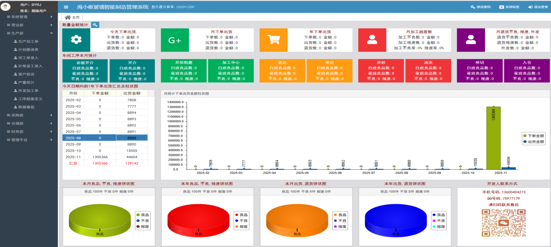The height and width of the screenshot is (247, 551).
Task: Expand the 财务部 sidebar menu
Action: point(28,131)
